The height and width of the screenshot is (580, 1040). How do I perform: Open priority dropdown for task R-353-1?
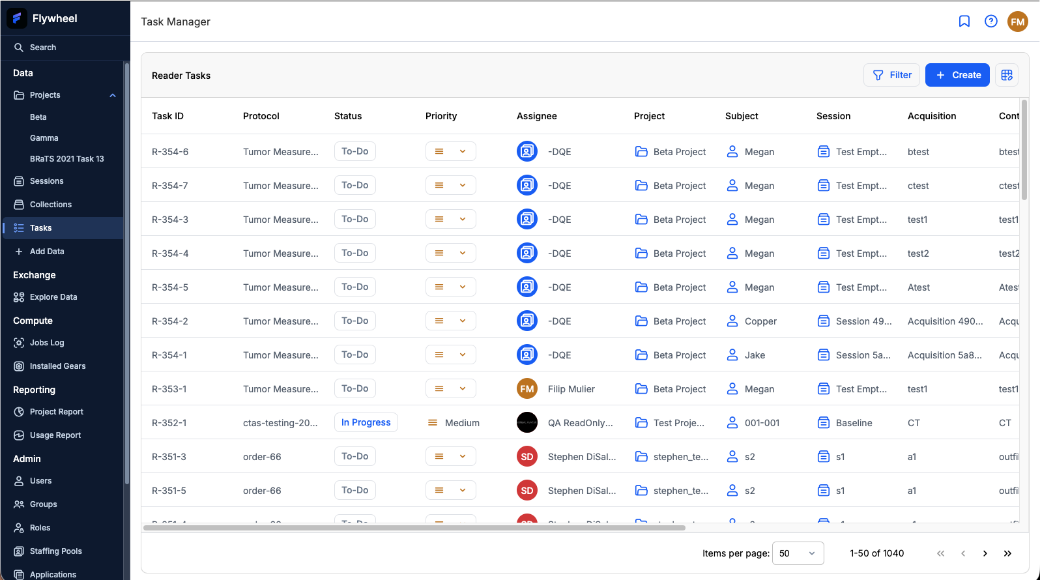[451, 388]
